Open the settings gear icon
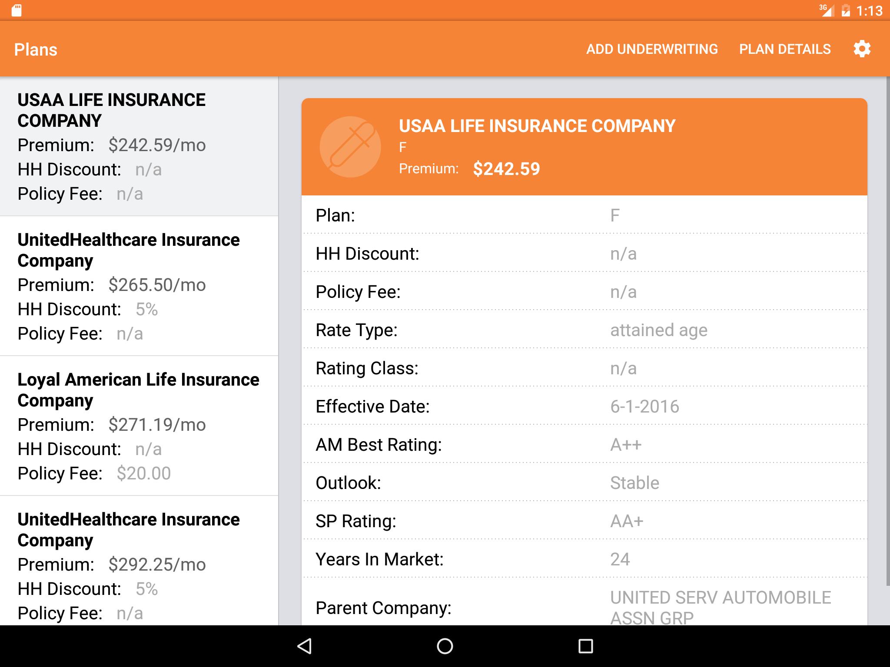This screenshot has width=890, height=667. (862, 49)
